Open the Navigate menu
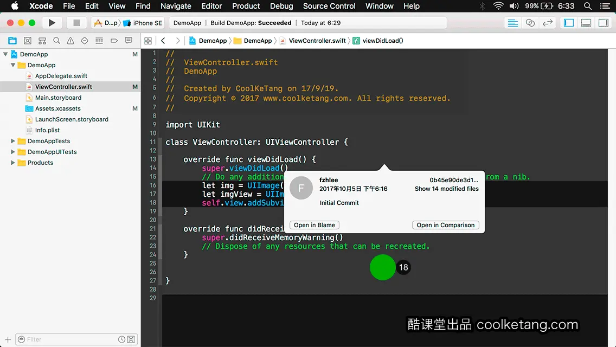Viewport: 616px width, 347px height. click(x=176, y=6)
